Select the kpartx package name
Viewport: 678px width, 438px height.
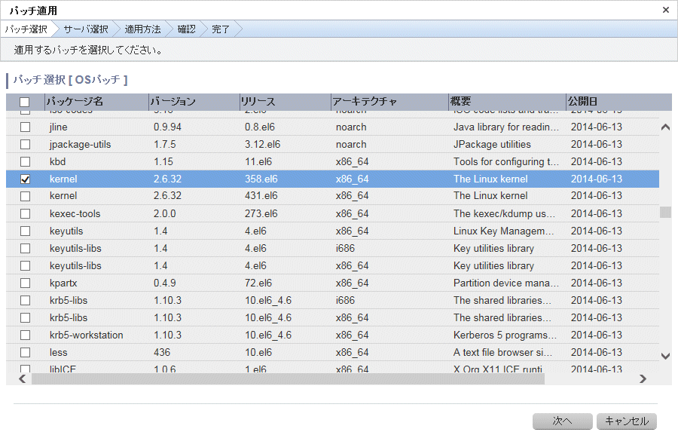pyautogui.click(x=63, y=283)
